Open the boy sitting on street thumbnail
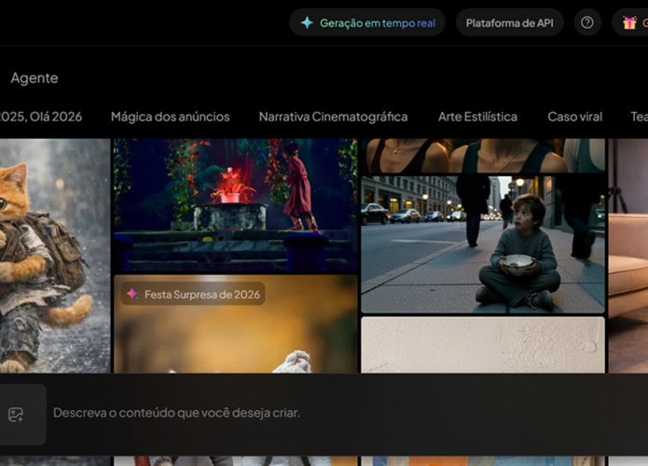 [x=482, y=244]
